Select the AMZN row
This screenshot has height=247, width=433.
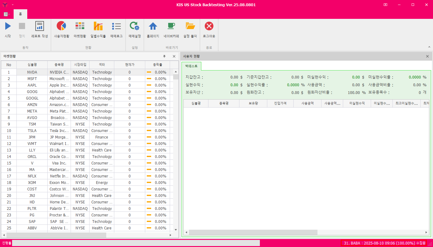click(x=87, y=104)
